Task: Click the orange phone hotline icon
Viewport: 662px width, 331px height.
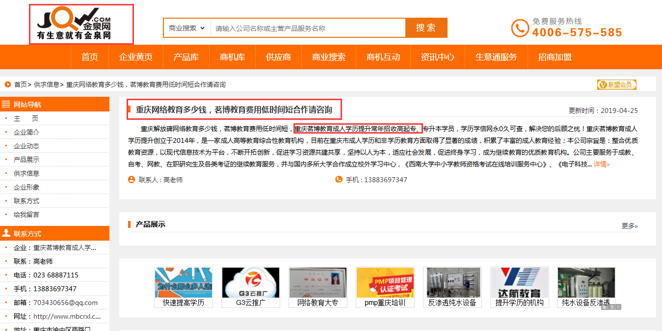Action: point(520,28)
